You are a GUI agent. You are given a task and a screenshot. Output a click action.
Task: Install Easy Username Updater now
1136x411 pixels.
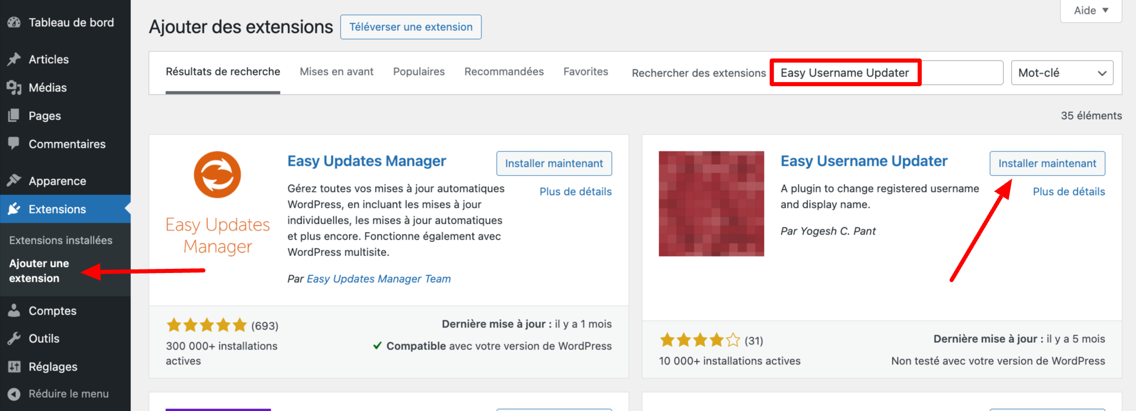(1047, 163)
